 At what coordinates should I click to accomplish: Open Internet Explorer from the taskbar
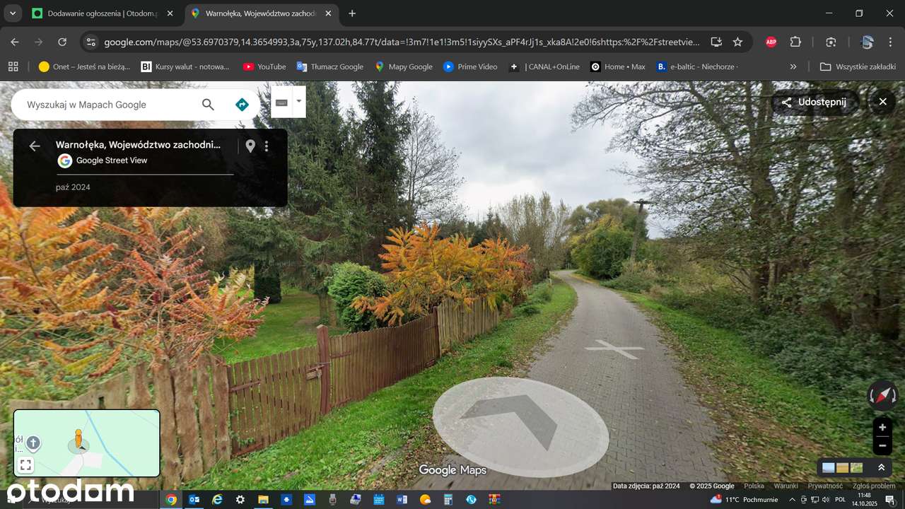217,499
